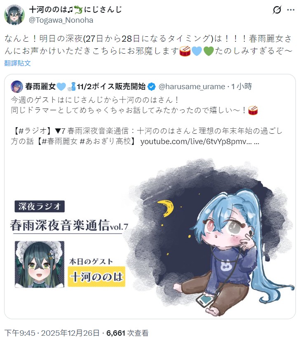The width and height of the screenshot is (300, 339).
Task: Click the 6,661 次查看 view count
Action: point(127,333)
